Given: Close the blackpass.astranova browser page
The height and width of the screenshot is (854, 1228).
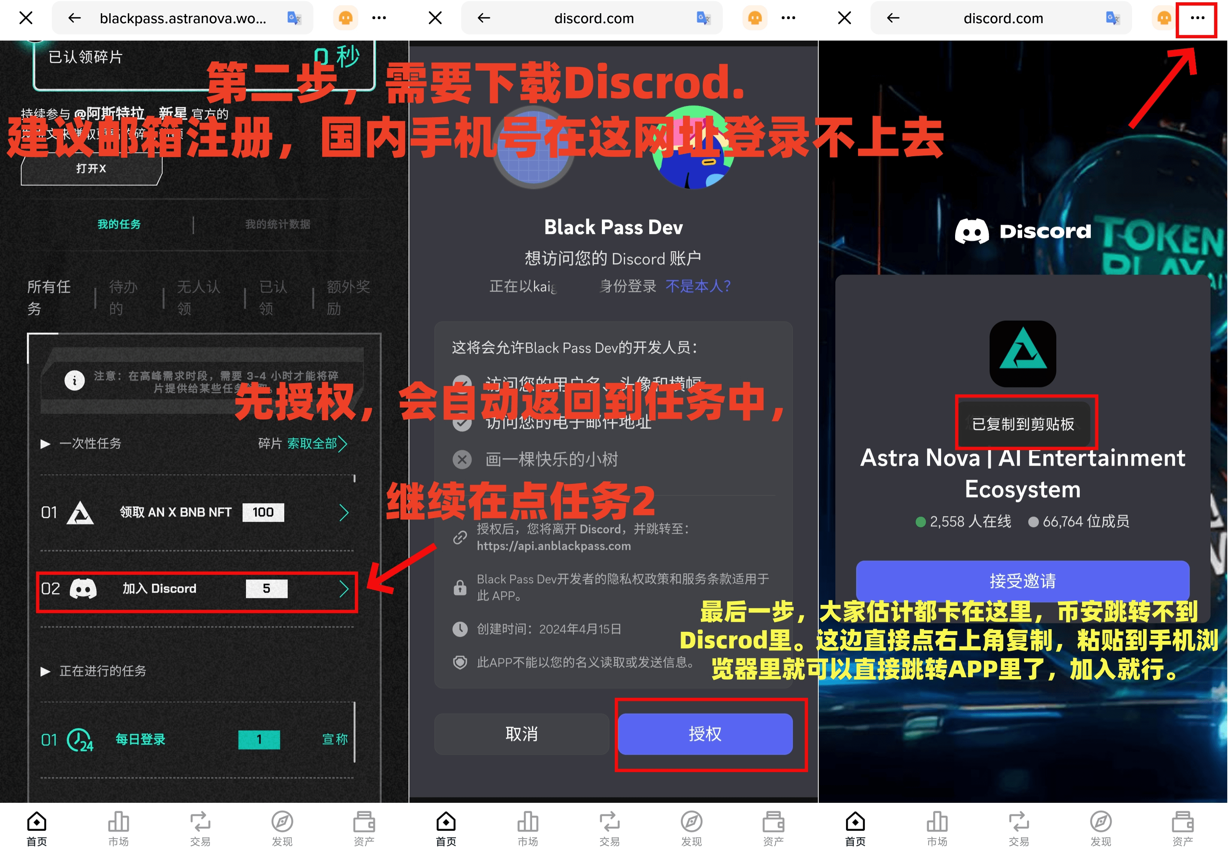Looking at the screenshot, I should [x=26, y=18].
